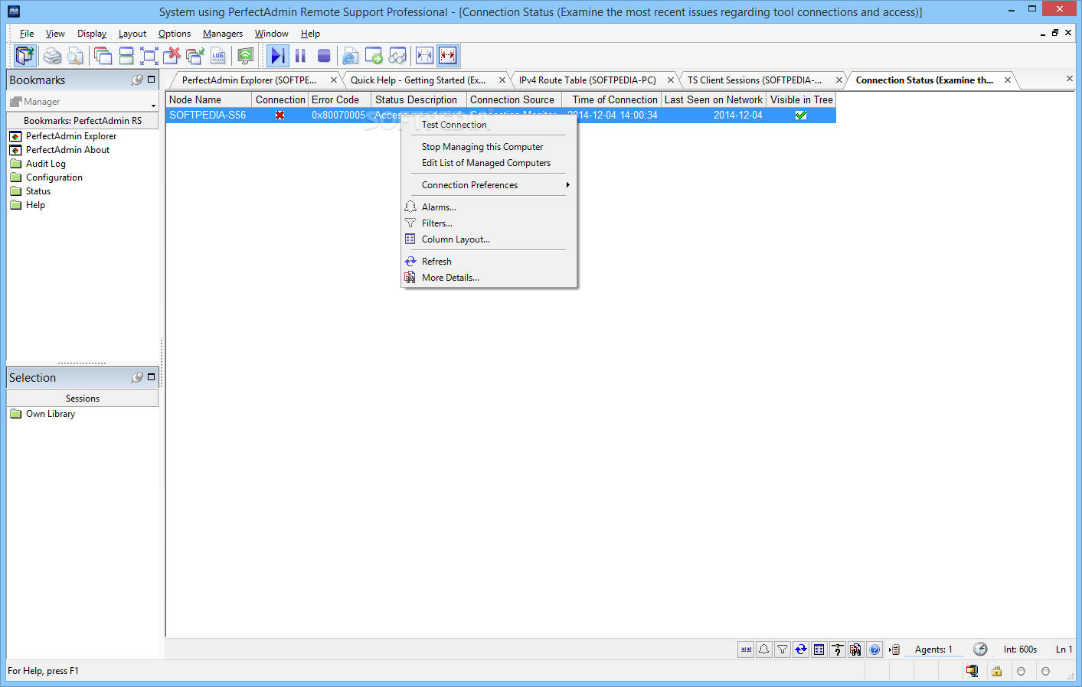Expand Connection Preferences submenu
1082x687 pixels.
(489, 185)
